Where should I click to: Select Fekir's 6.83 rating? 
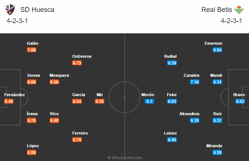click(x=172, y=101)
